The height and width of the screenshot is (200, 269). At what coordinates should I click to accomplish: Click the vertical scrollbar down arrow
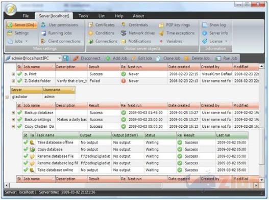click(x=261, y=180)
